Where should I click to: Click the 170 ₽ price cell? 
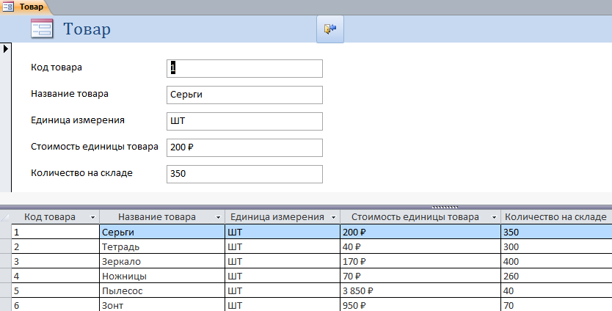pos(420,261)
